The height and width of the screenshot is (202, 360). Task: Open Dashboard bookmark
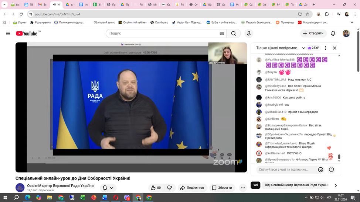click(159, 22)
